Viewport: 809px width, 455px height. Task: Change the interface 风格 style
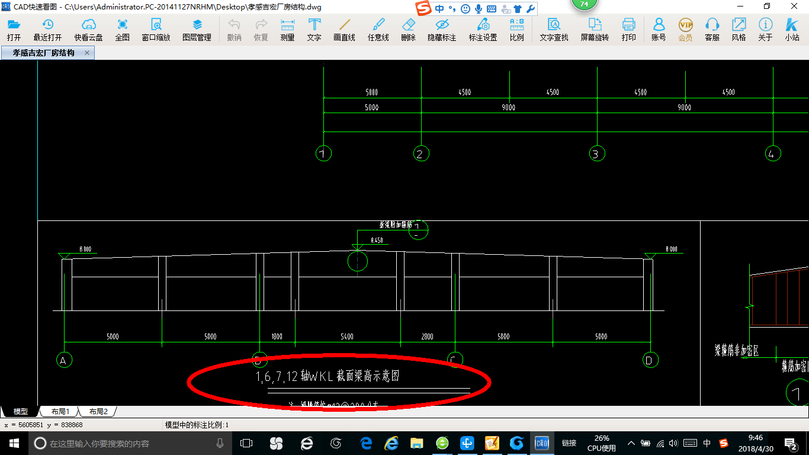coord(739,30)
